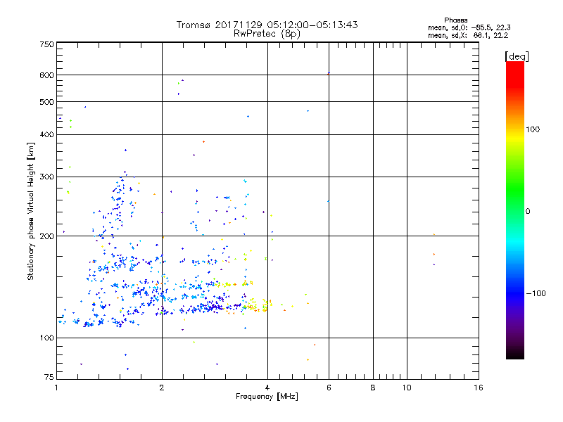Click the height axis tick label "500"
Viewport: 563px width, 422px height.
[x=46, y=102]
